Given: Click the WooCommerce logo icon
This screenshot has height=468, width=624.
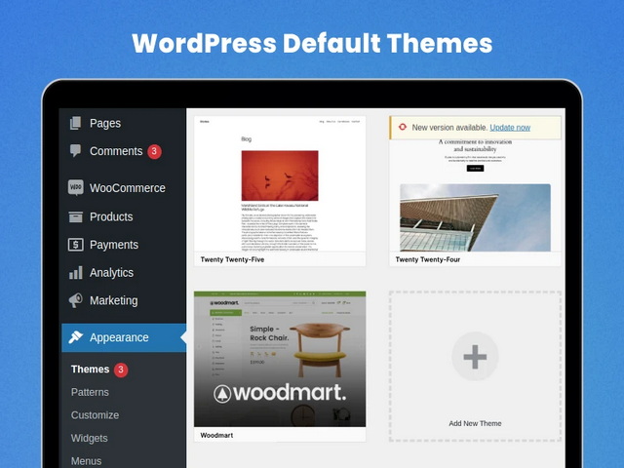Looking at the screenshot, I should (x=76, y=187).
